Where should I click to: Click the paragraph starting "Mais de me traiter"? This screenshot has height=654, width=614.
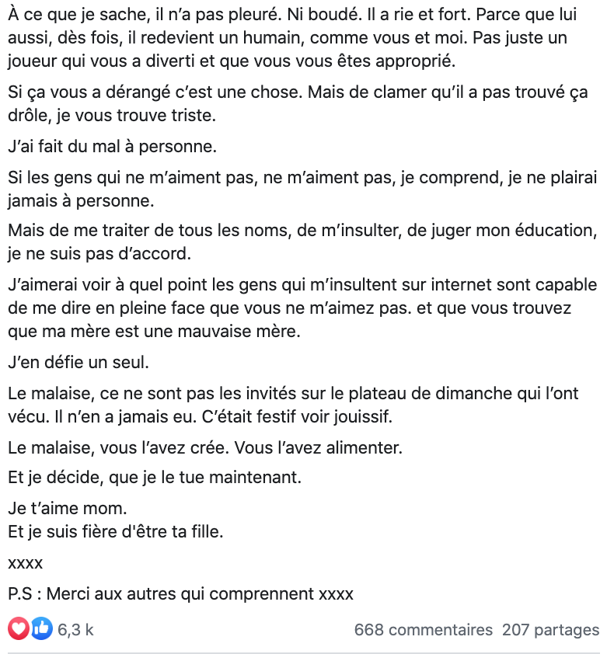pos(302,242)
